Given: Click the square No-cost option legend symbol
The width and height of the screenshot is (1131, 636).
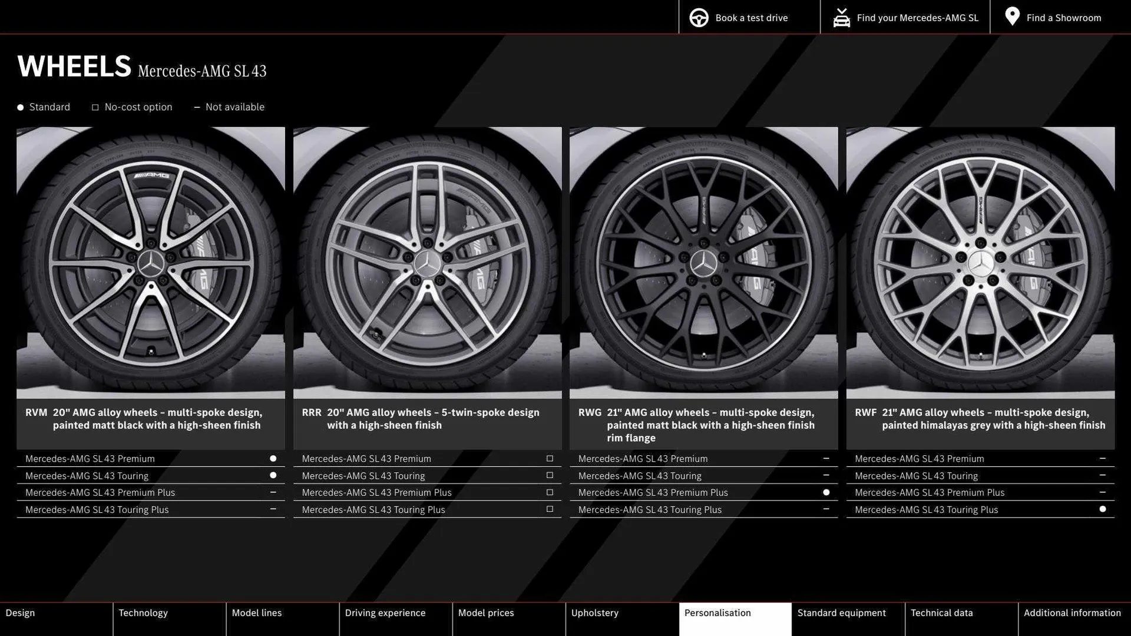Looking at the screenshot, I should 95,107.
